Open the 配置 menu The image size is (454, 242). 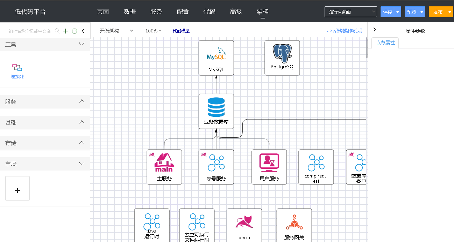coord(183,12)
